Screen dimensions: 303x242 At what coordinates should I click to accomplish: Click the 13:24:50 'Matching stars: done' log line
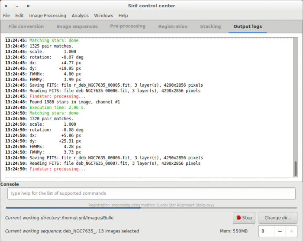54,113
